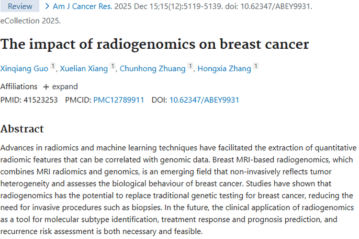This screenshot has height=239, width=359.
Task: Click the Affiliations label
Action: [19, 87]
